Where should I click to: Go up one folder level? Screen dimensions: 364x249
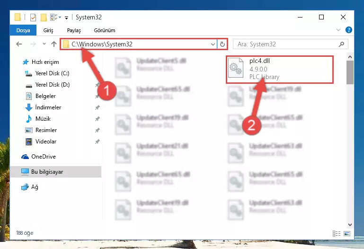pos(54,44)
